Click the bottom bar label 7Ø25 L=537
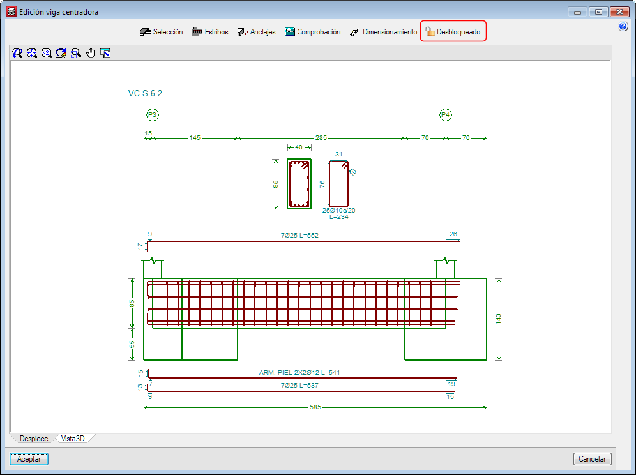 pos(299,385)
